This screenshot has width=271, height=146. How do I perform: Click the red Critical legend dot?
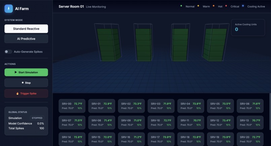(226, 6)
